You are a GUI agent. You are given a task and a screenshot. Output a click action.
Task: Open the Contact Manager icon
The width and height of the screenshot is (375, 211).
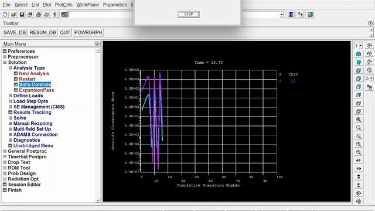pyautogui.click(x=310, y=15)
